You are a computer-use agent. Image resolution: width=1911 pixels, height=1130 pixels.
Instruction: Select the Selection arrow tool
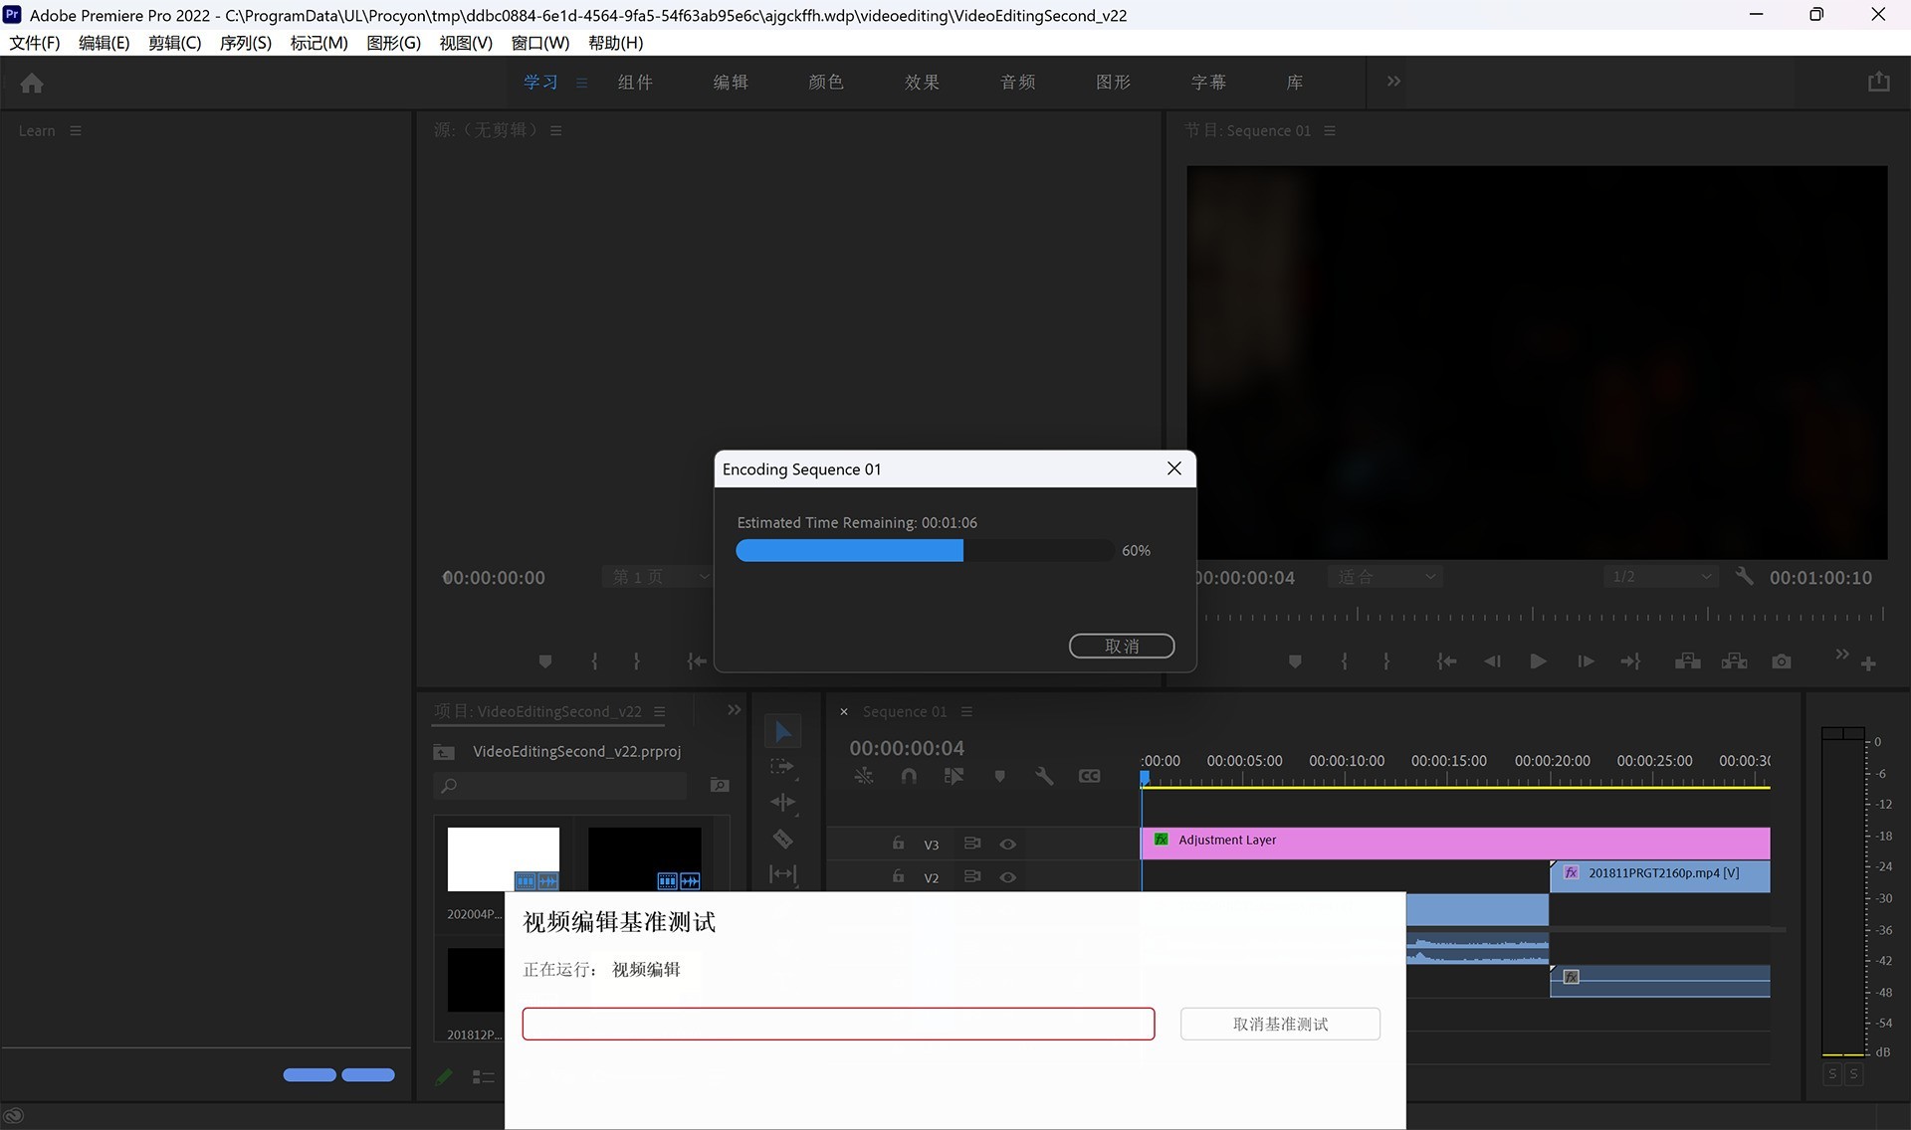point(783,732)
